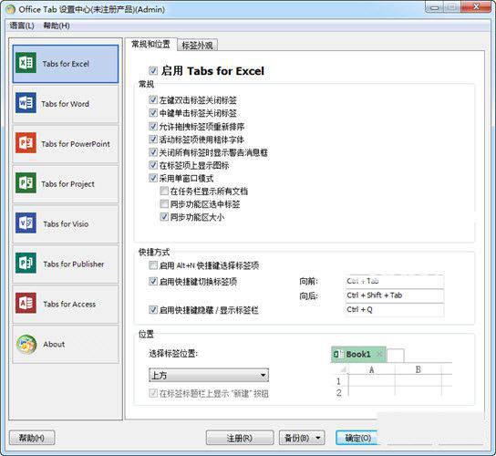The height and width of the screenshot is (456, 496).
Task: Toggle 中键单击标签关闭标签 checkbox
Action: (153, 113)
